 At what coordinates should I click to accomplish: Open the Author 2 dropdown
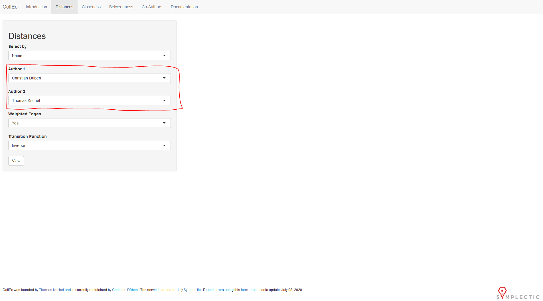(89, 101)
